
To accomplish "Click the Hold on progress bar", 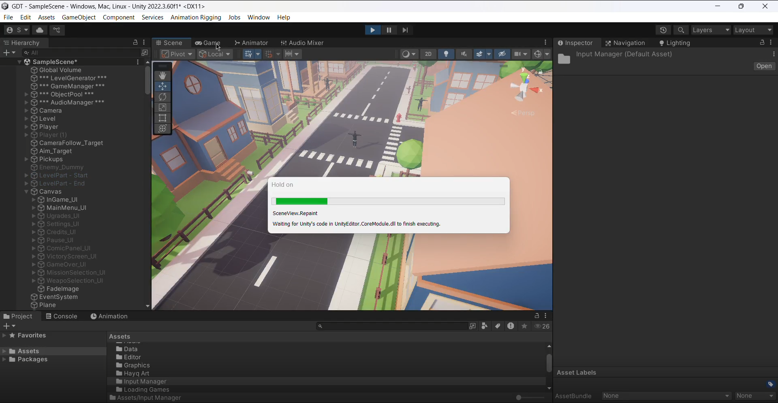I will [x=388, y=201].
